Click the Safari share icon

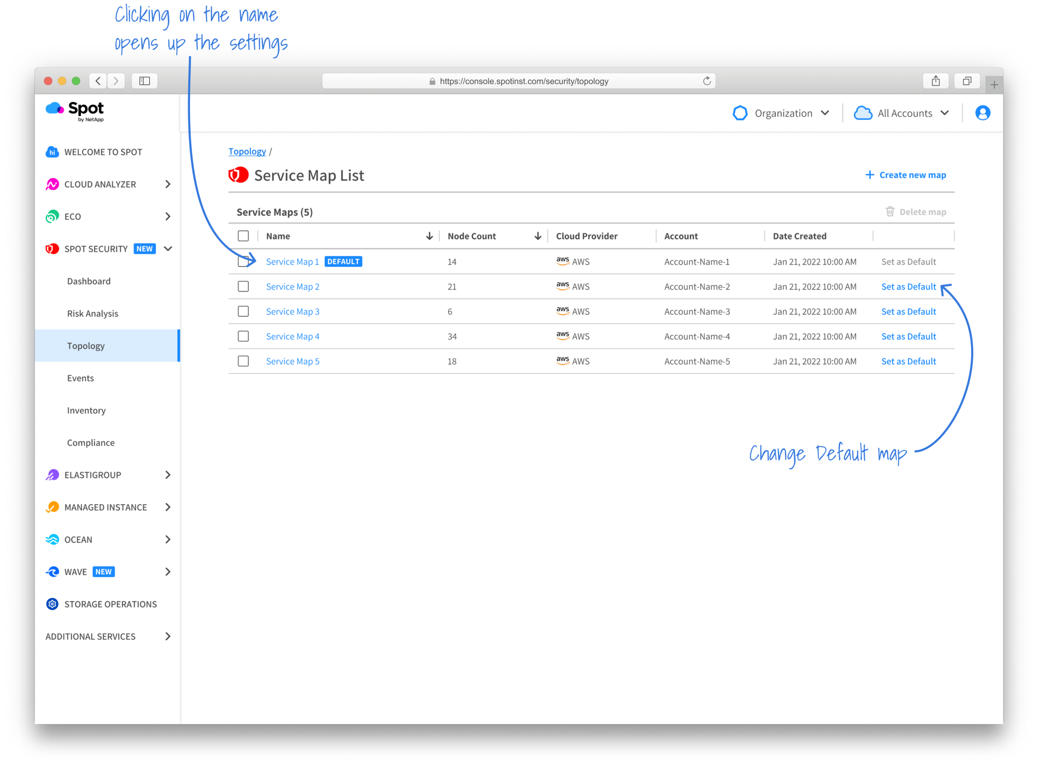[935, 81]
